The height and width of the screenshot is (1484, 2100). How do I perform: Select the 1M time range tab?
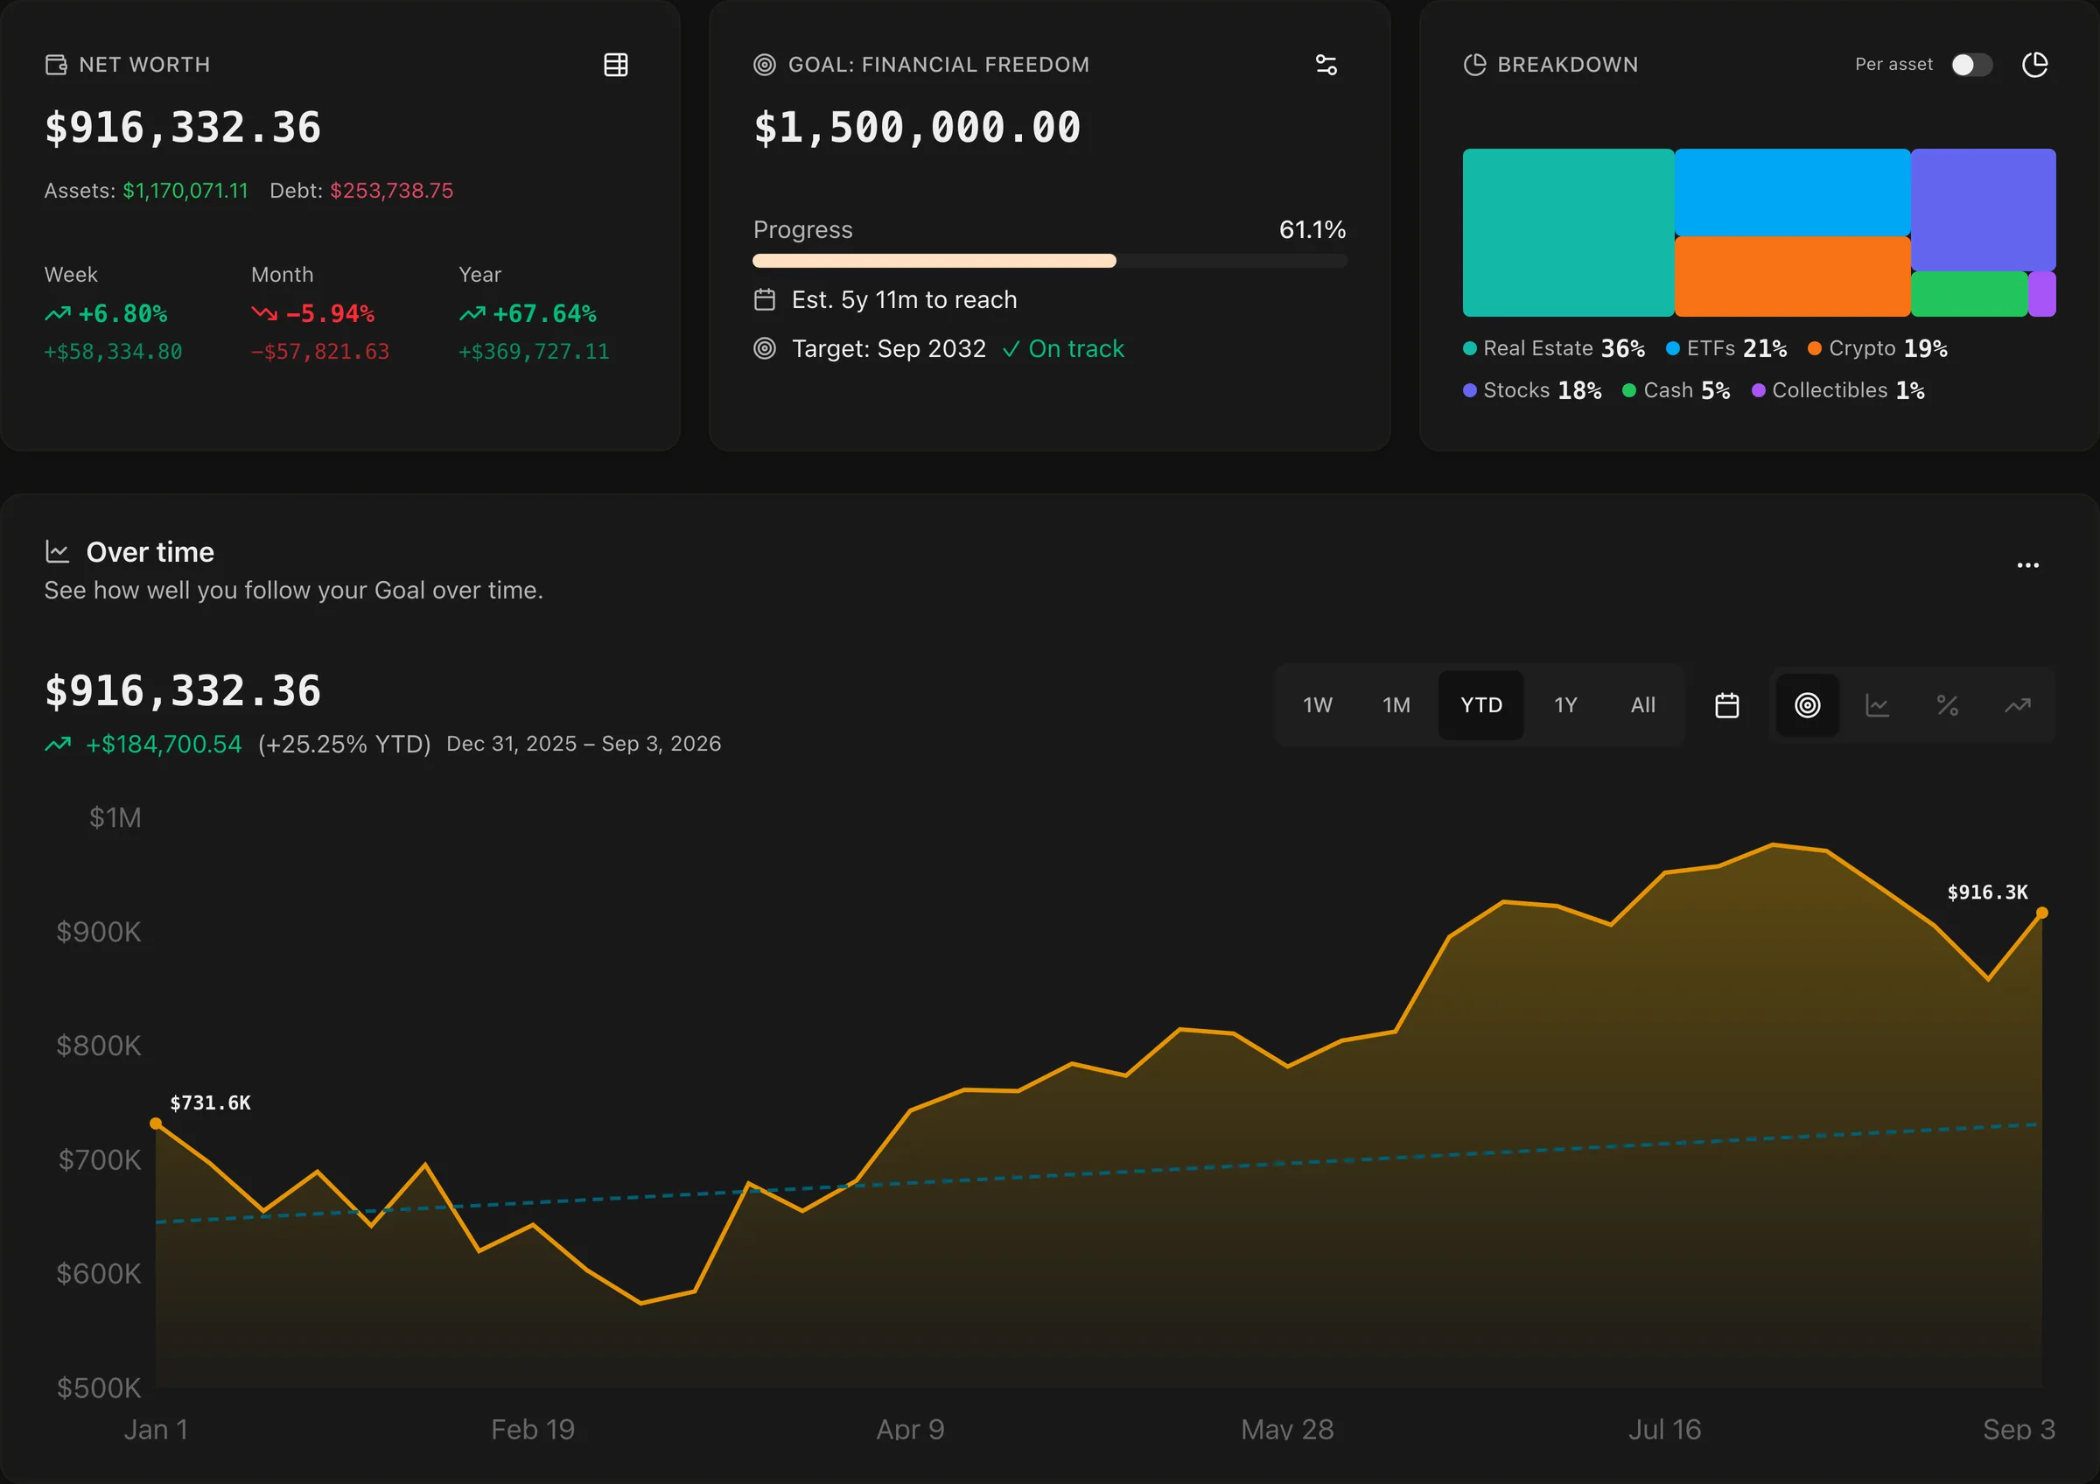(1396, 705)
